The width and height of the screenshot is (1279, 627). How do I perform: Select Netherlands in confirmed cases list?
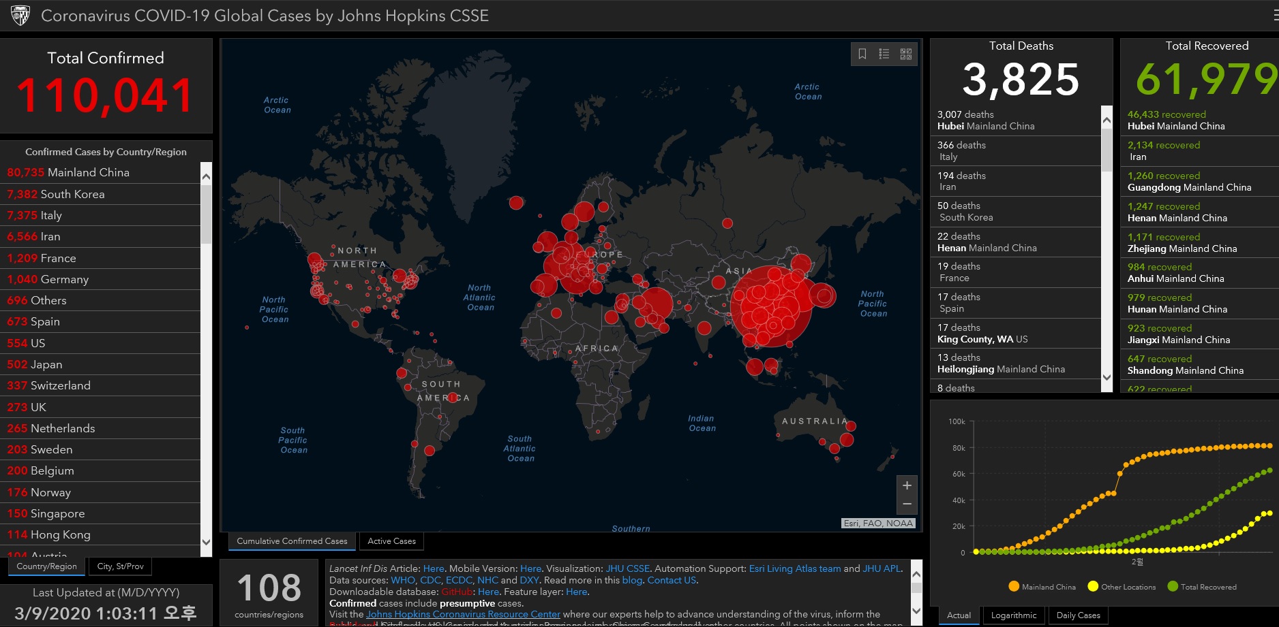pos(101,428)
